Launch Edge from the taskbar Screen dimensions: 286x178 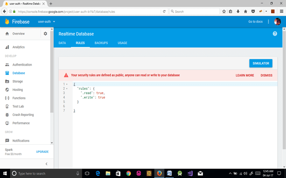(98, 174)
